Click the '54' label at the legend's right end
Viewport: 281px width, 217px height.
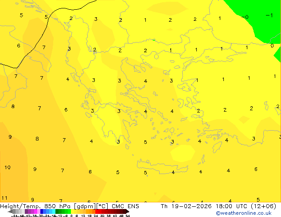(128, 216)
